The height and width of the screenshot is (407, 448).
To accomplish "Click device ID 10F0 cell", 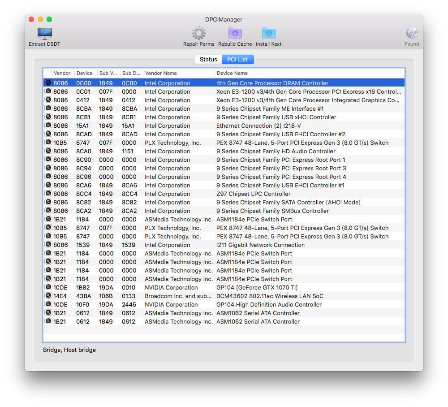I will (x=82, y=305).
